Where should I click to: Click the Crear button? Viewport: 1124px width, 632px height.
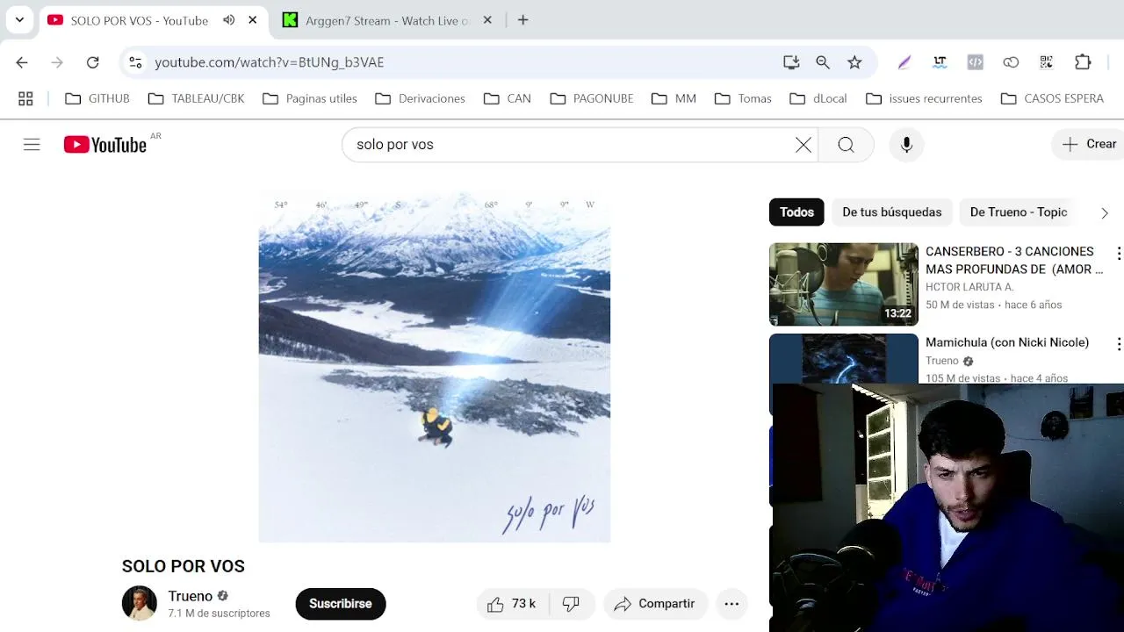click(1088, 145)
